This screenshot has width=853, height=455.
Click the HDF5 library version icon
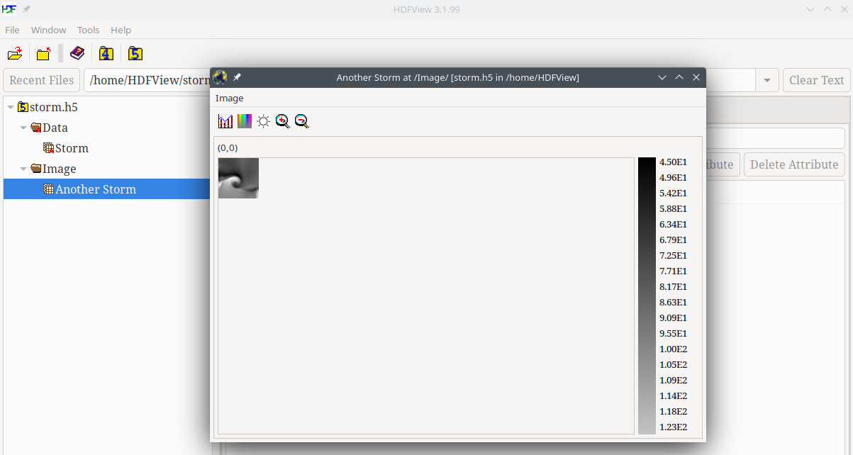coord(135,54)
